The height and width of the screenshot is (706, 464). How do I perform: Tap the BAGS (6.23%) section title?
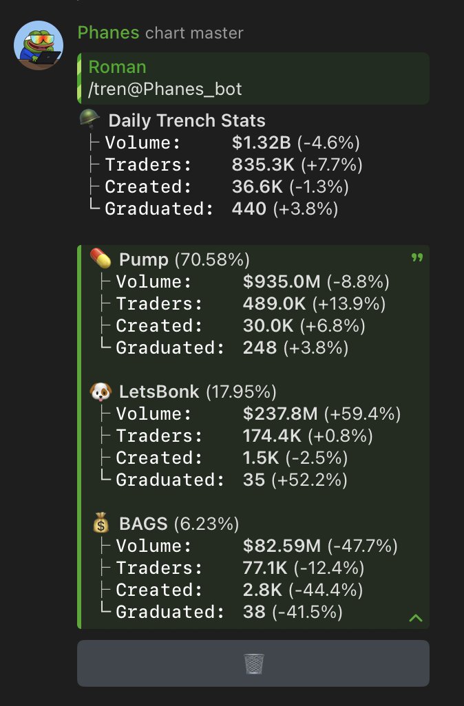(x=179, y=524)
